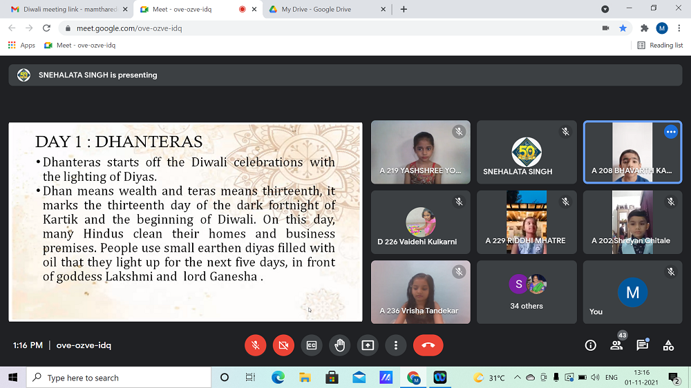Open more options three-dot menu in call bar
The width and height of the screenshot is (691, 388).
(x=395, y=345)
